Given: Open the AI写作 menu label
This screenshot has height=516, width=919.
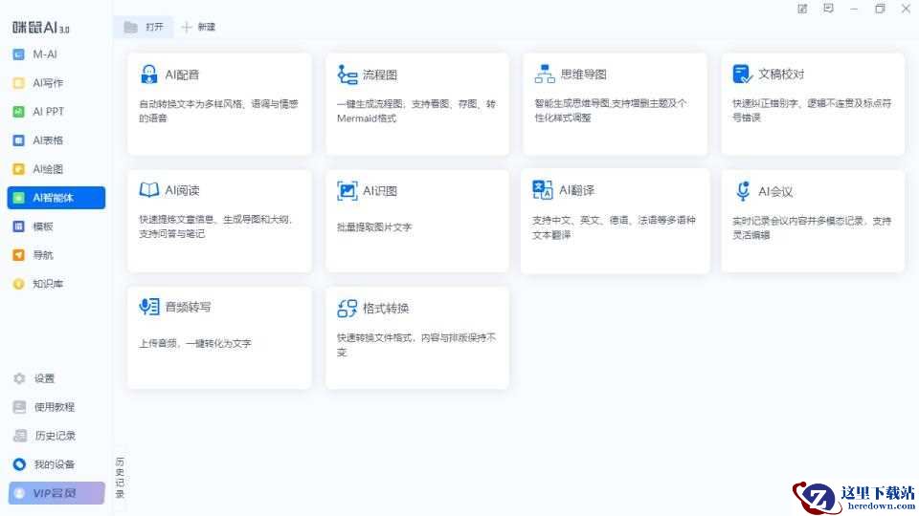Looking at the screenshot, I should pos(48,83).
